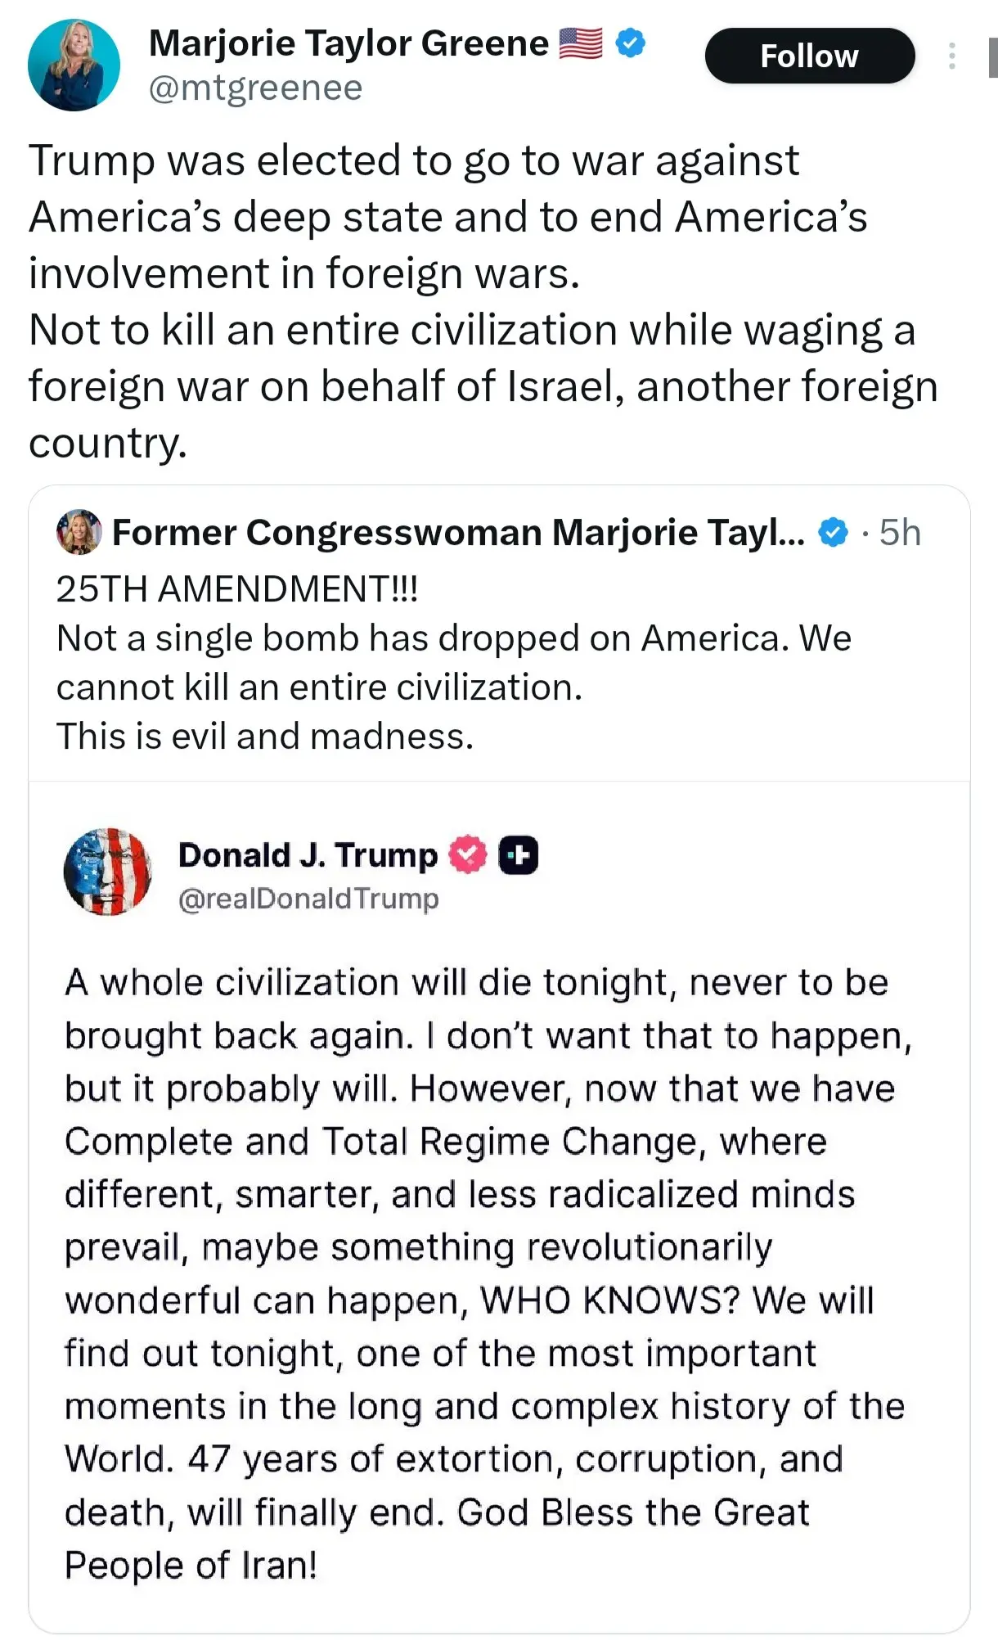Click the Donald J. Trump flag-painted avatar

click(x=108, y=871)
